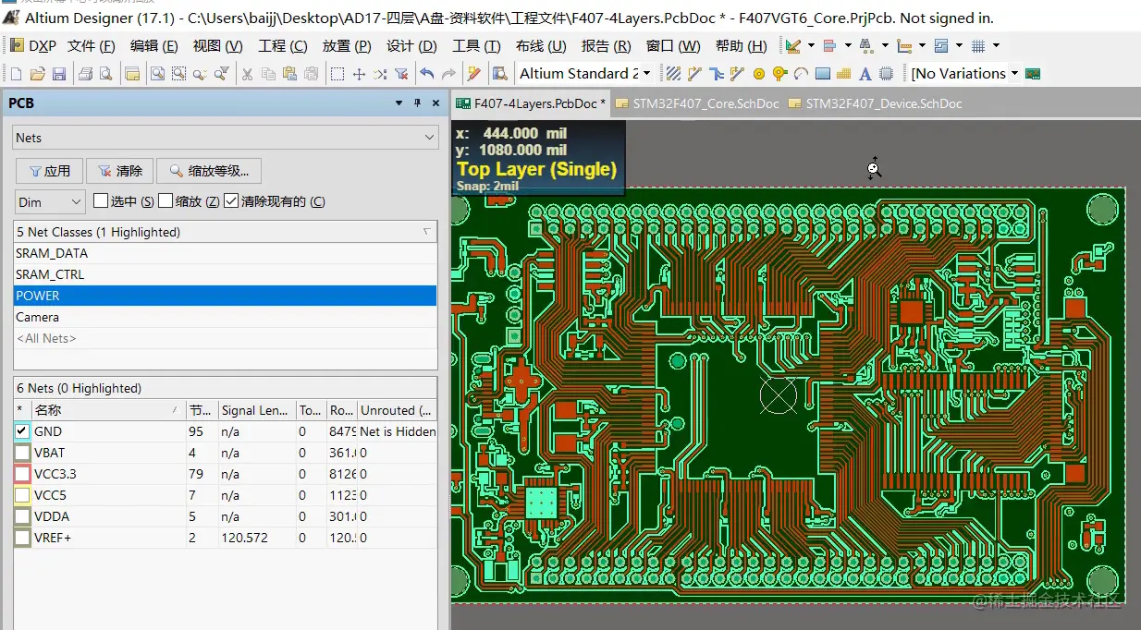Select the Place String text tool
The width and height of the screenshot is (1141, 630).
coord(865,74)
